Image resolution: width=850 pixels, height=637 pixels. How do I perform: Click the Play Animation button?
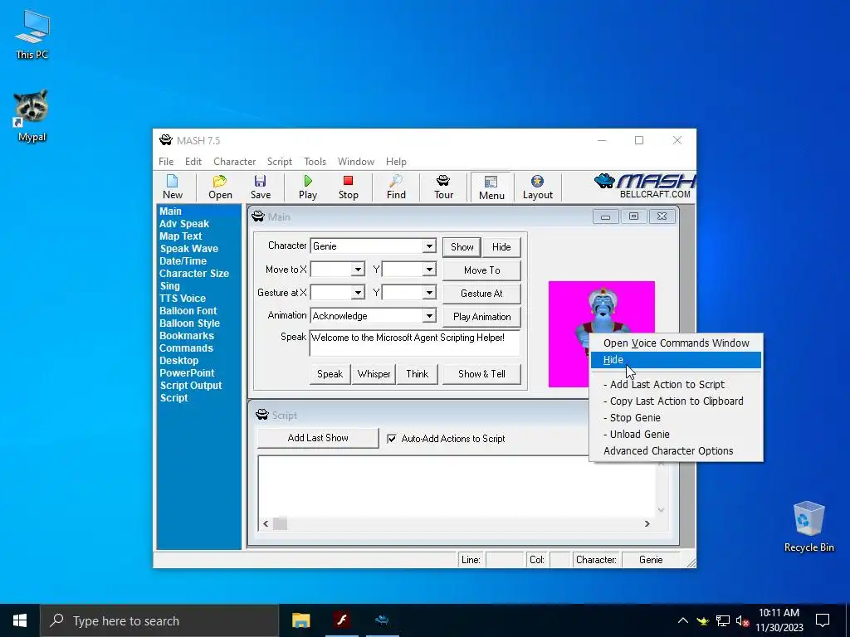coord(482,317)
